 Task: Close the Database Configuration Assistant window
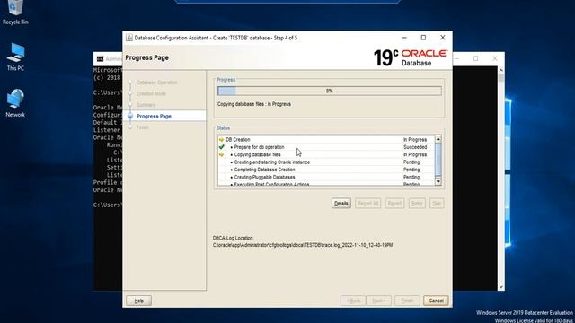click(x=443, y=38)
